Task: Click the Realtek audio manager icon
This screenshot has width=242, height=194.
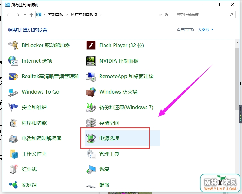Action: pos(13,77)
